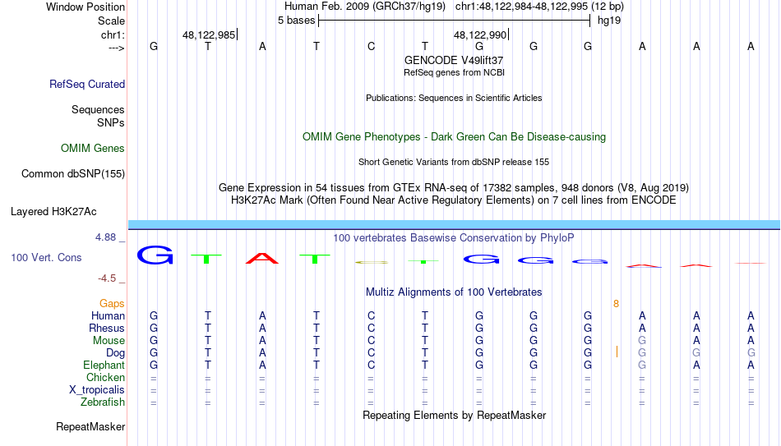781x446 pixels.
Task: Click the Layered H3K27Ac track label
Action: [53, 212]
